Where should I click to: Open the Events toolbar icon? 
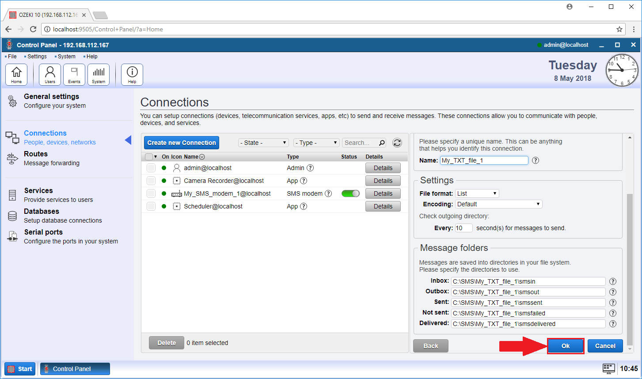point(74,74)
